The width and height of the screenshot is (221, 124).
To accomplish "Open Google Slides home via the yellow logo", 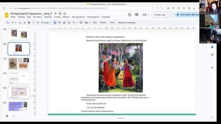I will [x=7, y=15].
